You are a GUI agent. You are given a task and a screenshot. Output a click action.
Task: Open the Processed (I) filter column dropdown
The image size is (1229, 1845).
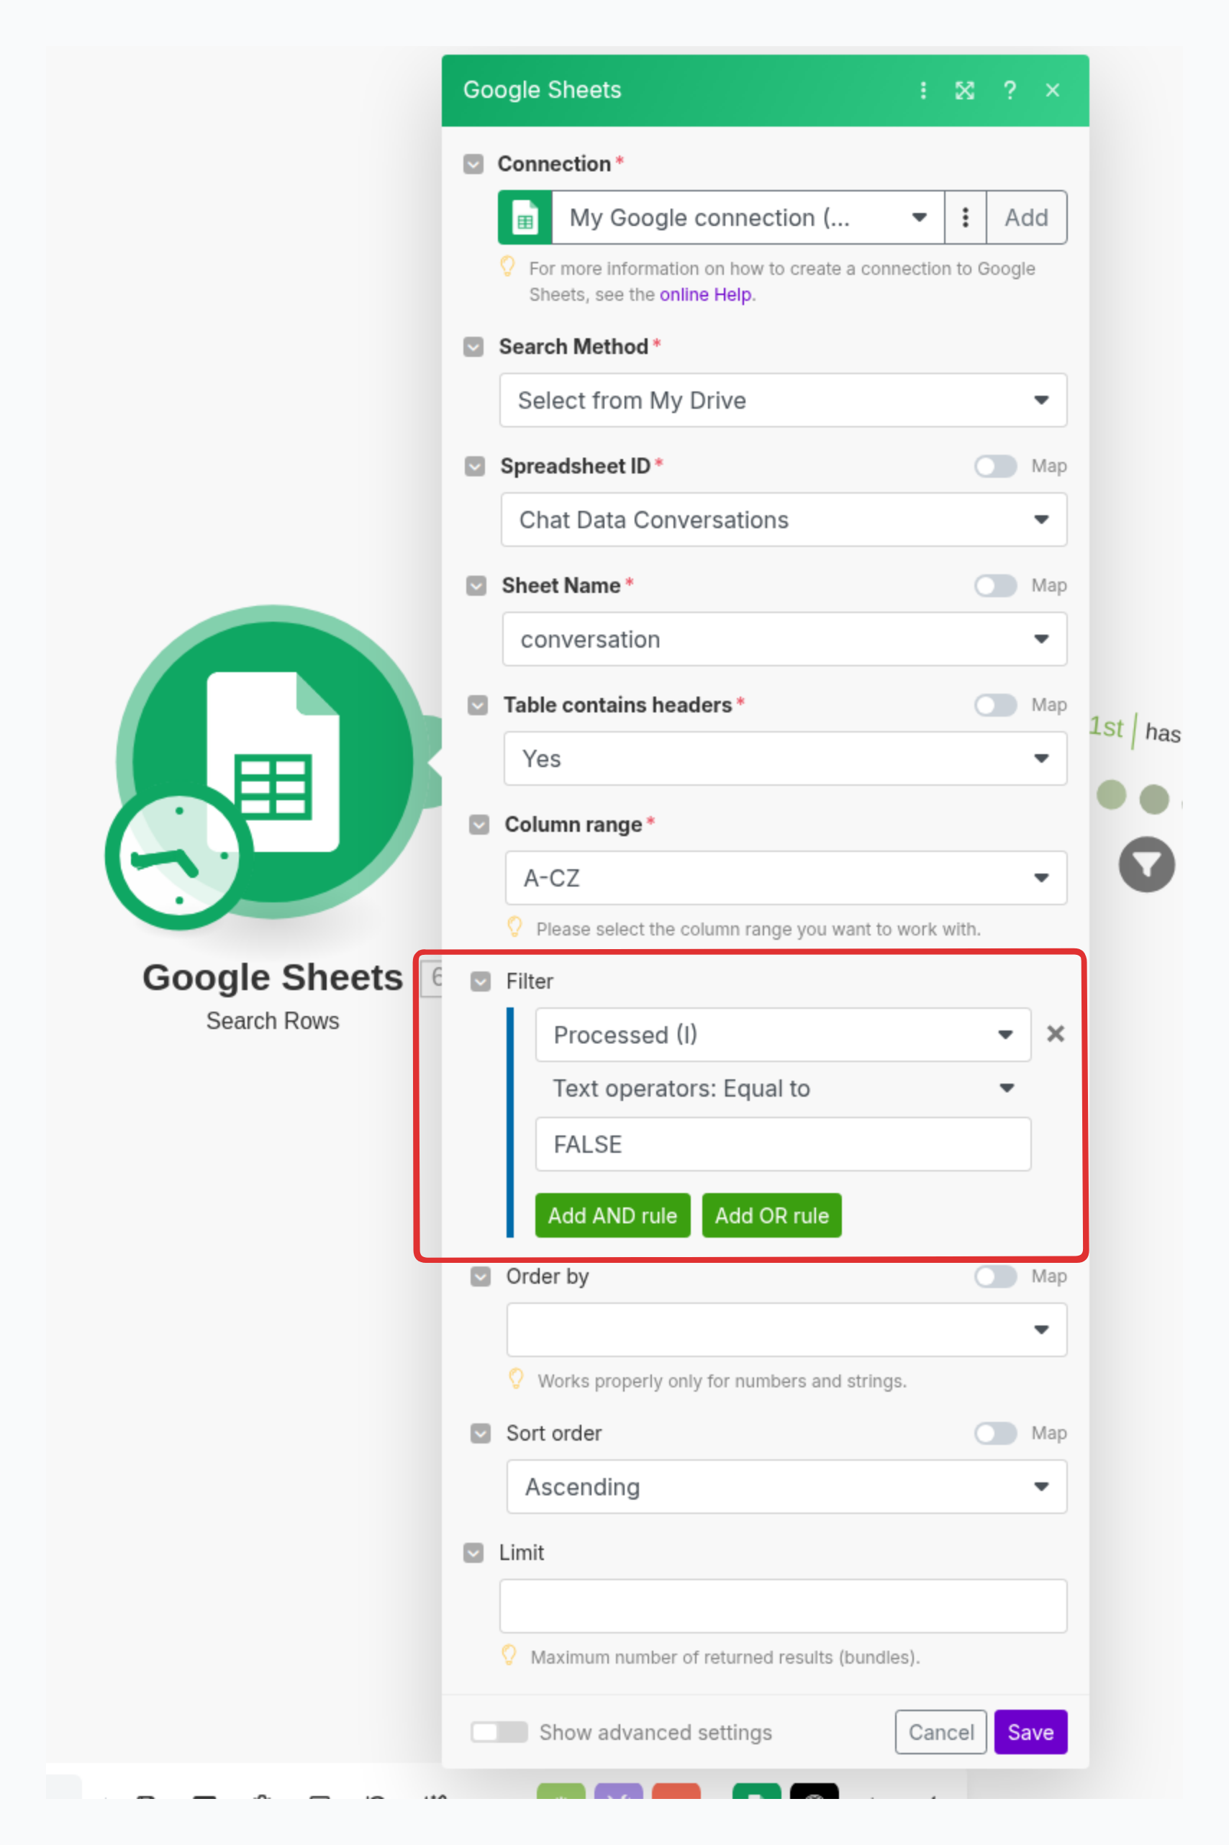[783, 1035]
